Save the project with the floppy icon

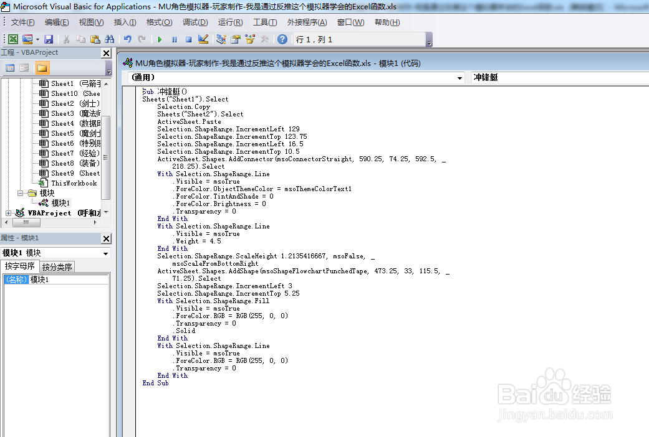49,39
